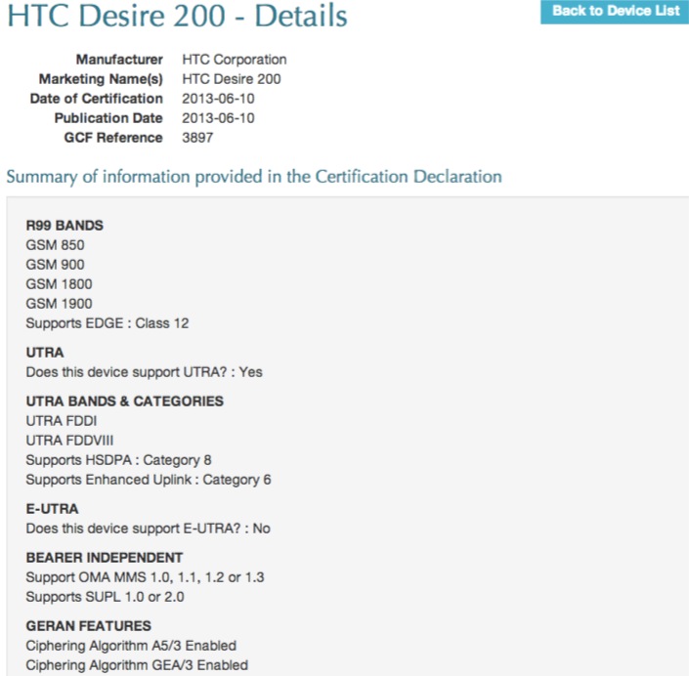Screen dimensions: 689x676
Task: Select GCF Reference number 3897
Action: pos(197,138)
